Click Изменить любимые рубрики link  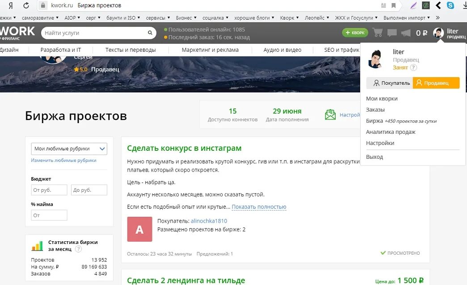coord(64,160)
